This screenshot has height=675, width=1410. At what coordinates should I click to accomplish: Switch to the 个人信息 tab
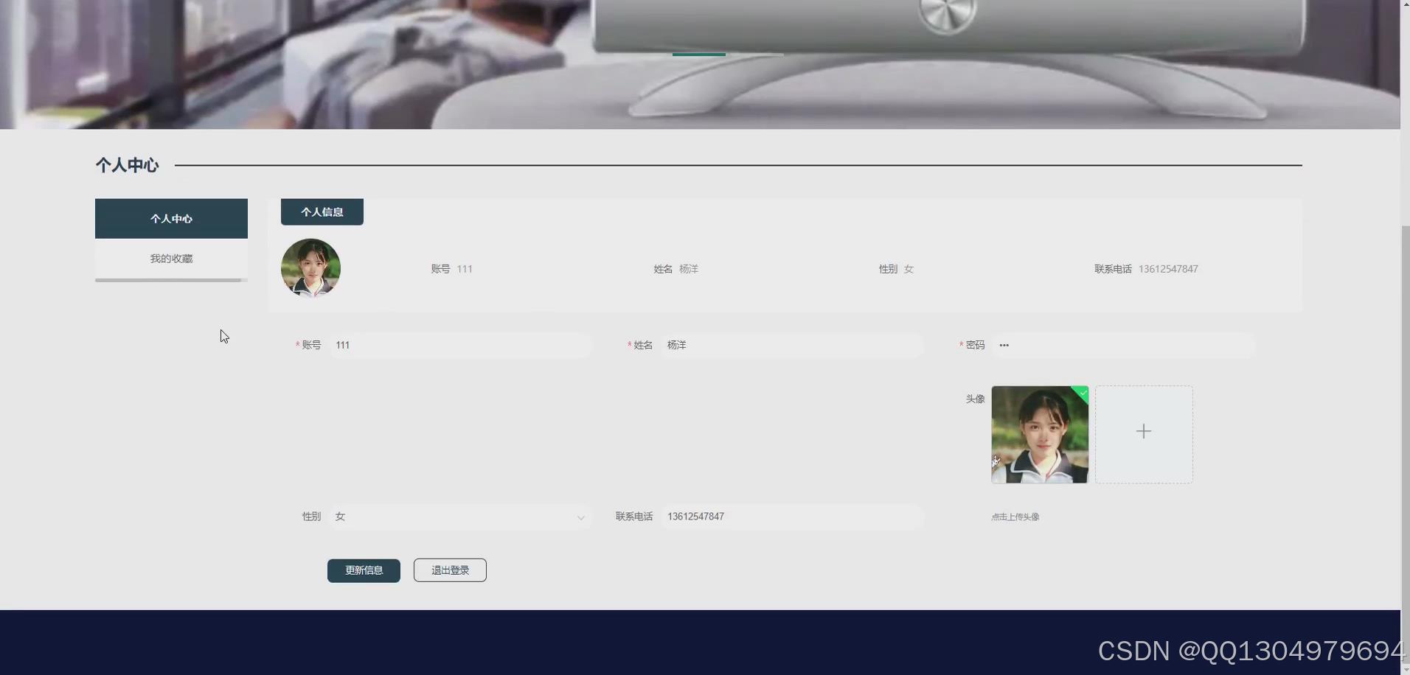[322, 211]
